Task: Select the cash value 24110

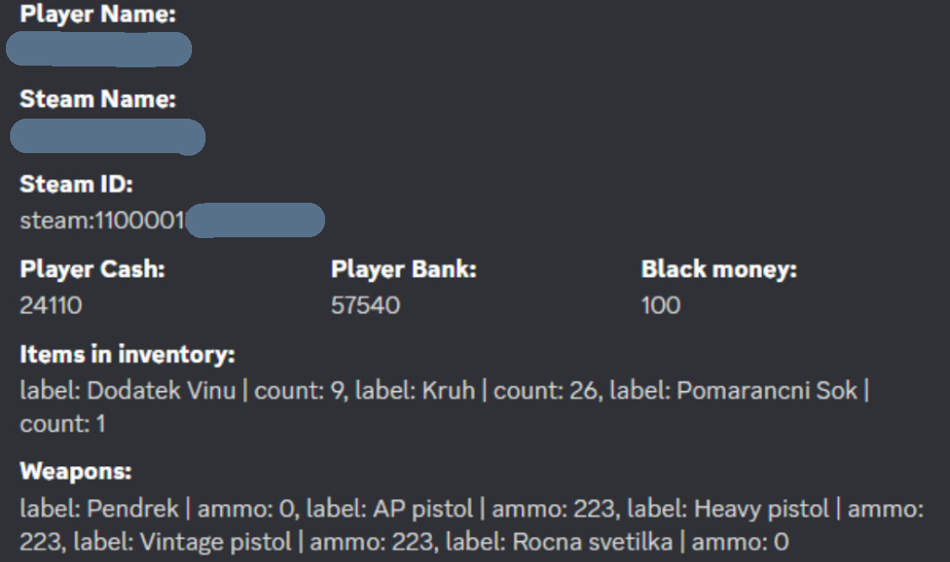Action: tap(51, 305)
